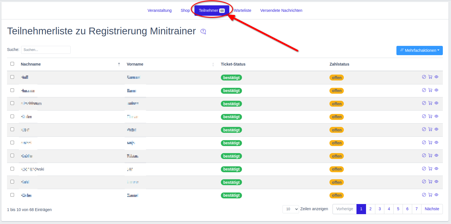The height and width of the screenshot is (224, 451).
Task: Click the eye icon in the last row
Action: 436,195
